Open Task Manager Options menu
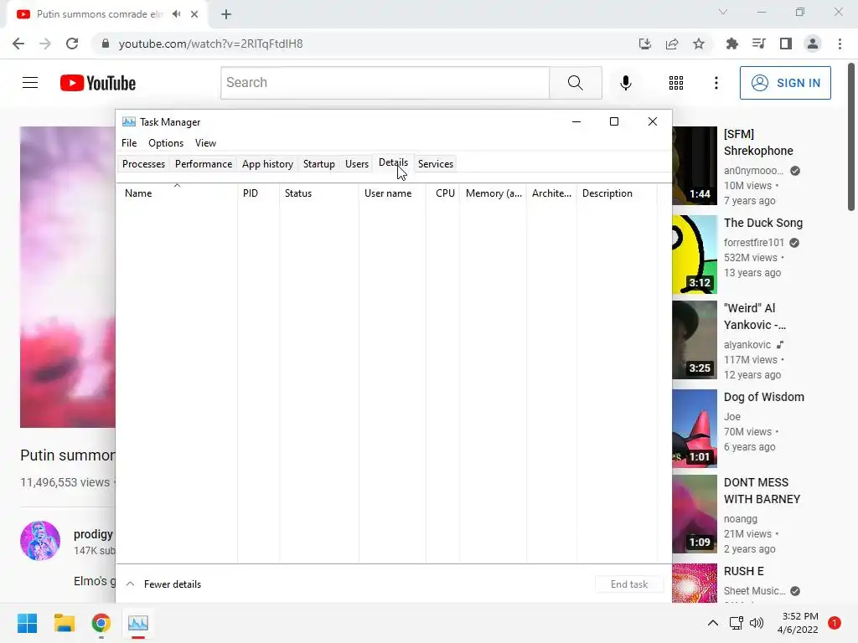 coord(166,142)
